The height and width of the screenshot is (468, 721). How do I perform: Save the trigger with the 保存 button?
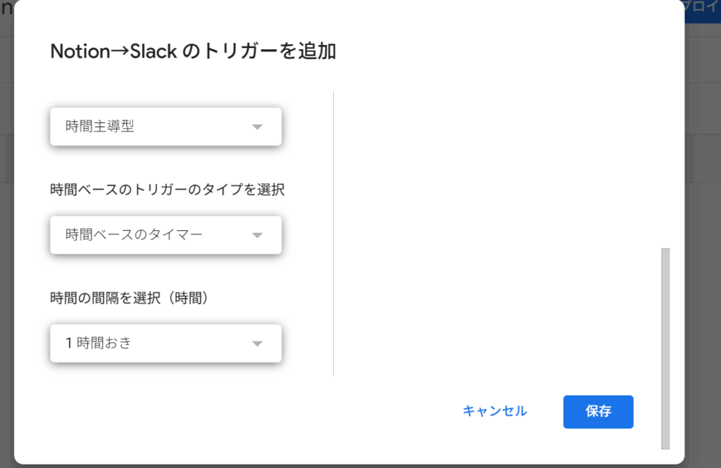coord(598,412)
